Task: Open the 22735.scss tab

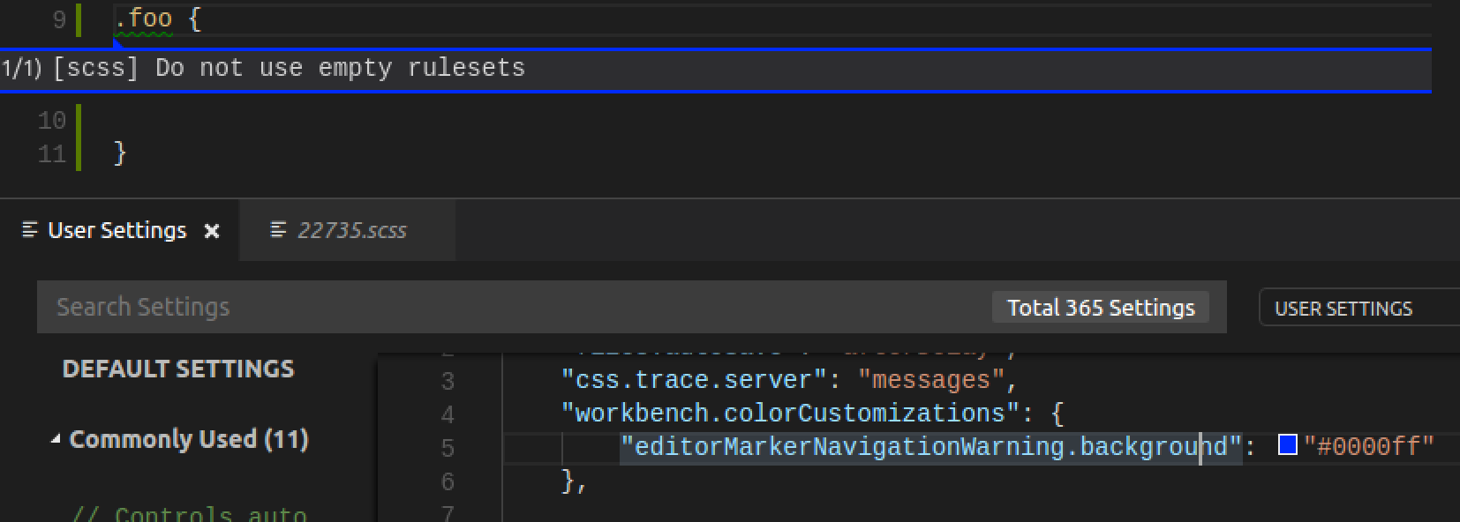Action: tap(348, 230)
